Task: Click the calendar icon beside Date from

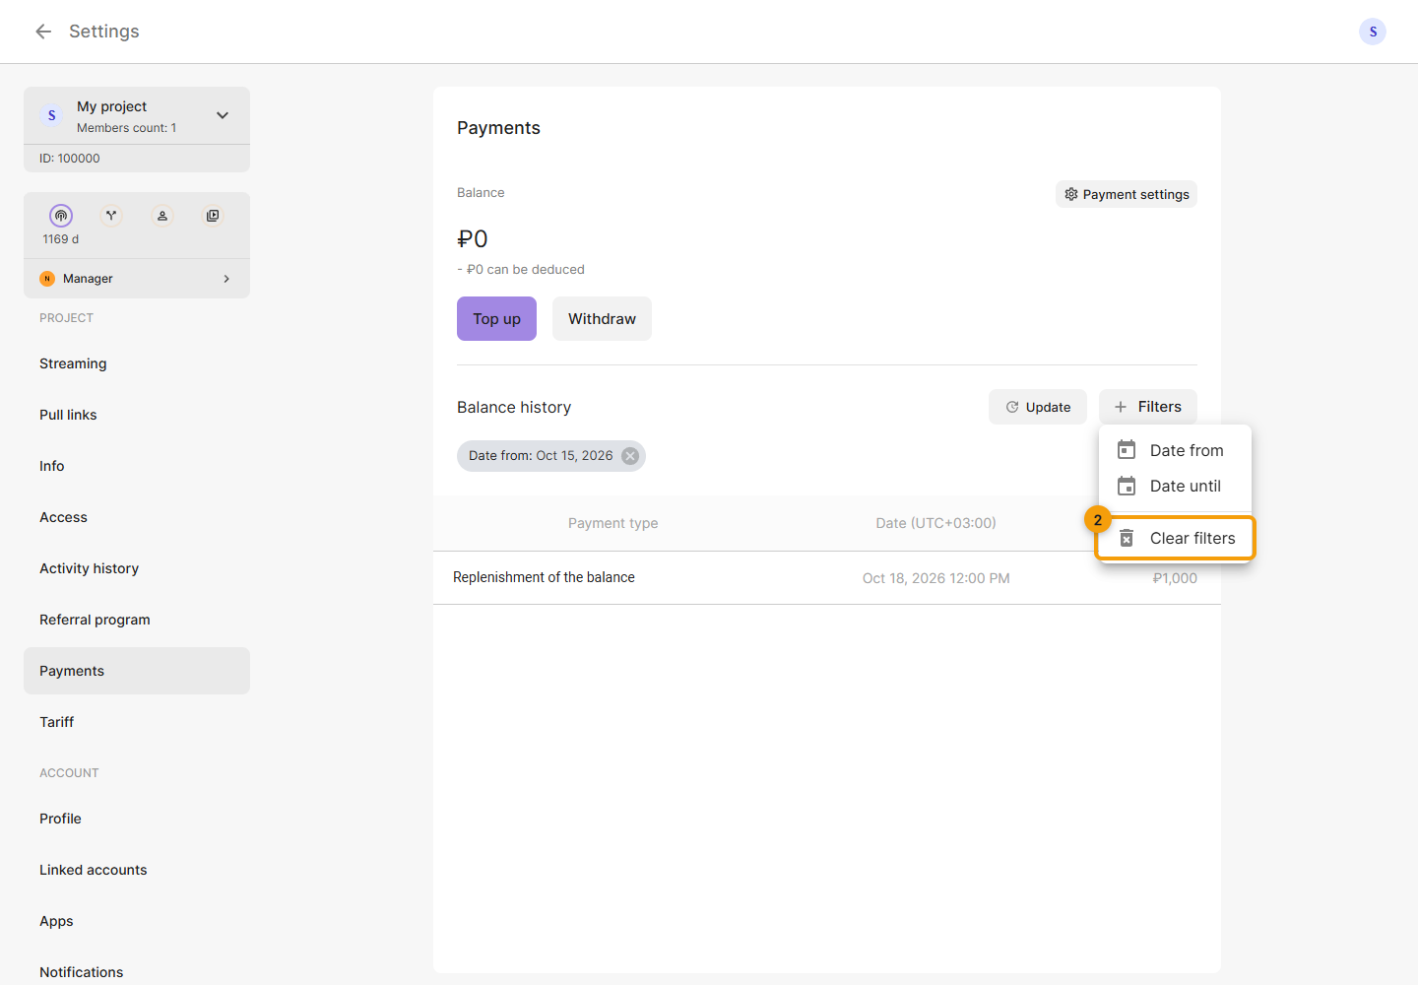Action: pyautogui.click(x=1127, y=450)
